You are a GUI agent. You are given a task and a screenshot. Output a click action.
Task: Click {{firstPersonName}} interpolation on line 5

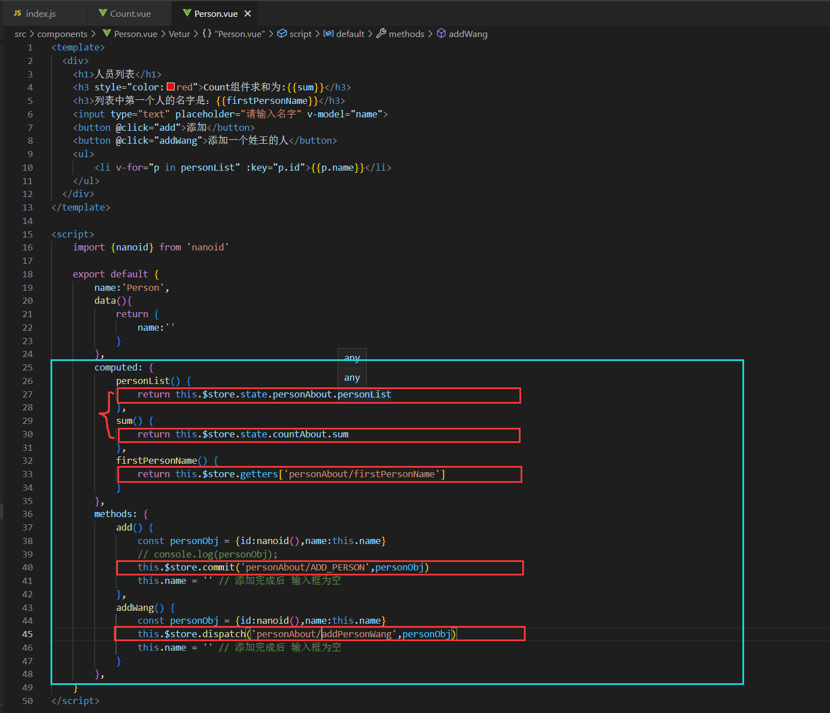(267, 101)
